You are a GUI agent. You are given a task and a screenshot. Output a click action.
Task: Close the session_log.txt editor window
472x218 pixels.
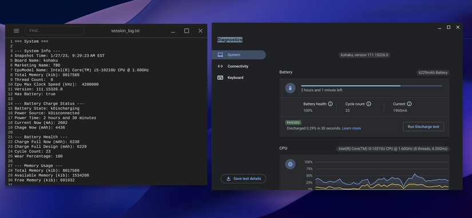200,31
